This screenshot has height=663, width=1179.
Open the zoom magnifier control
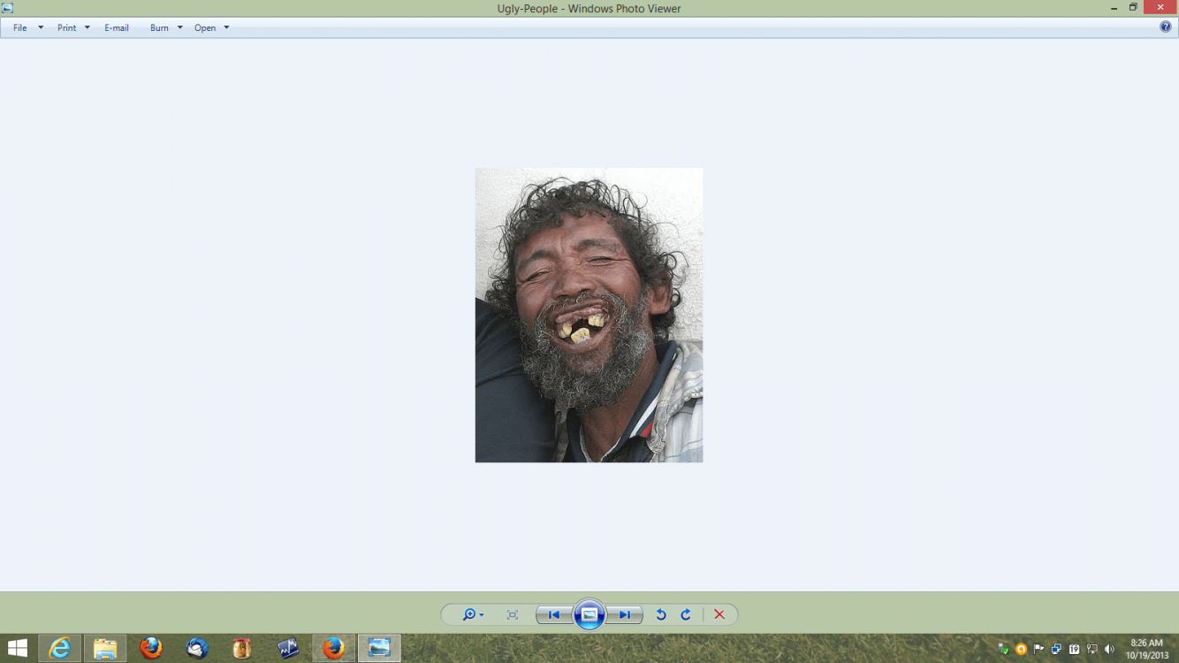(473, 614)
